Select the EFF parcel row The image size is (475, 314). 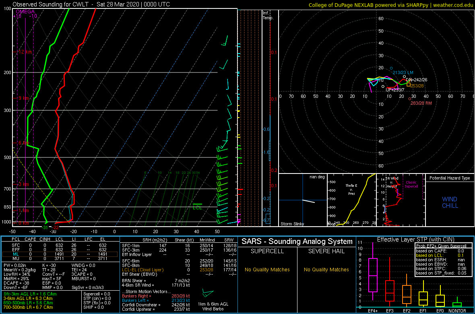pyautogui.click(x=60, y=250)
